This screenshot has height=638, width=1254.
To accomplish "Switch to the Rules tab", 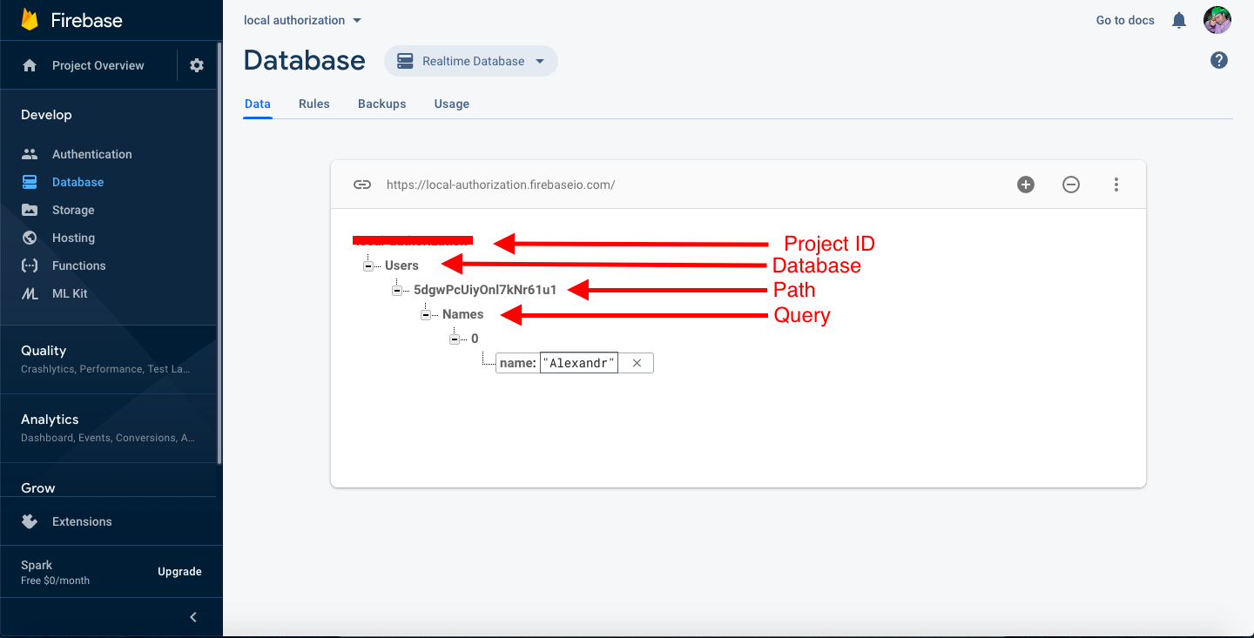I will pos(314,104).
